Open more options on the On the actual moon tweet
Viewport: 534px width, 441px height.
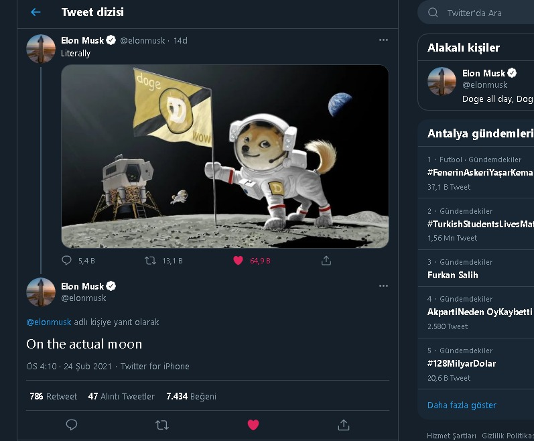tap(383, 286)
